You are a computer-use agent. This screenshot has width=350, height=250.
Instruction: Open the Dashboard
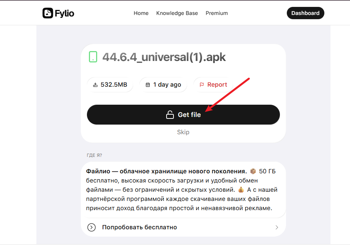305,13
